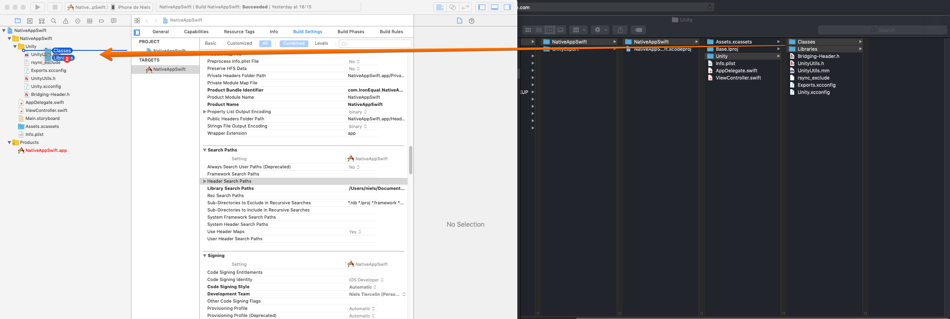Open the Info tab

[274, 32]
